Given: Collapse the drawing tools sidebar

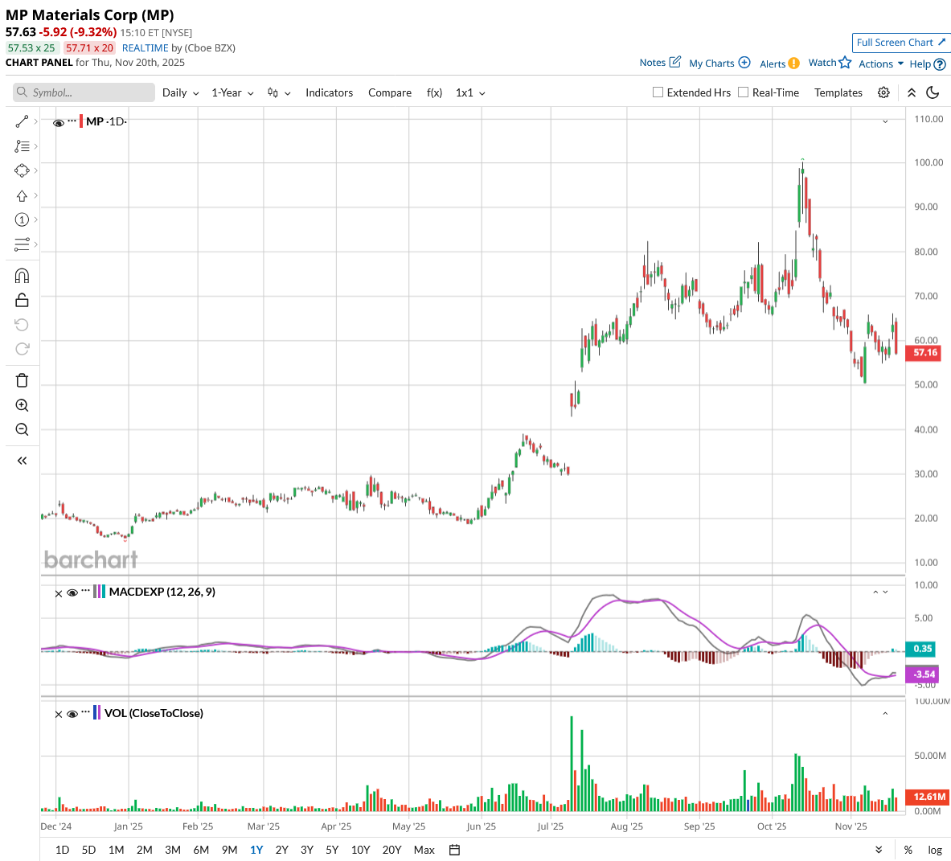Looking at the screenshot, I should click(x=22, y=461).
